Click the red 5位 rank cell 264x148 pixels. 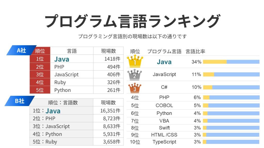coord(40,90)
